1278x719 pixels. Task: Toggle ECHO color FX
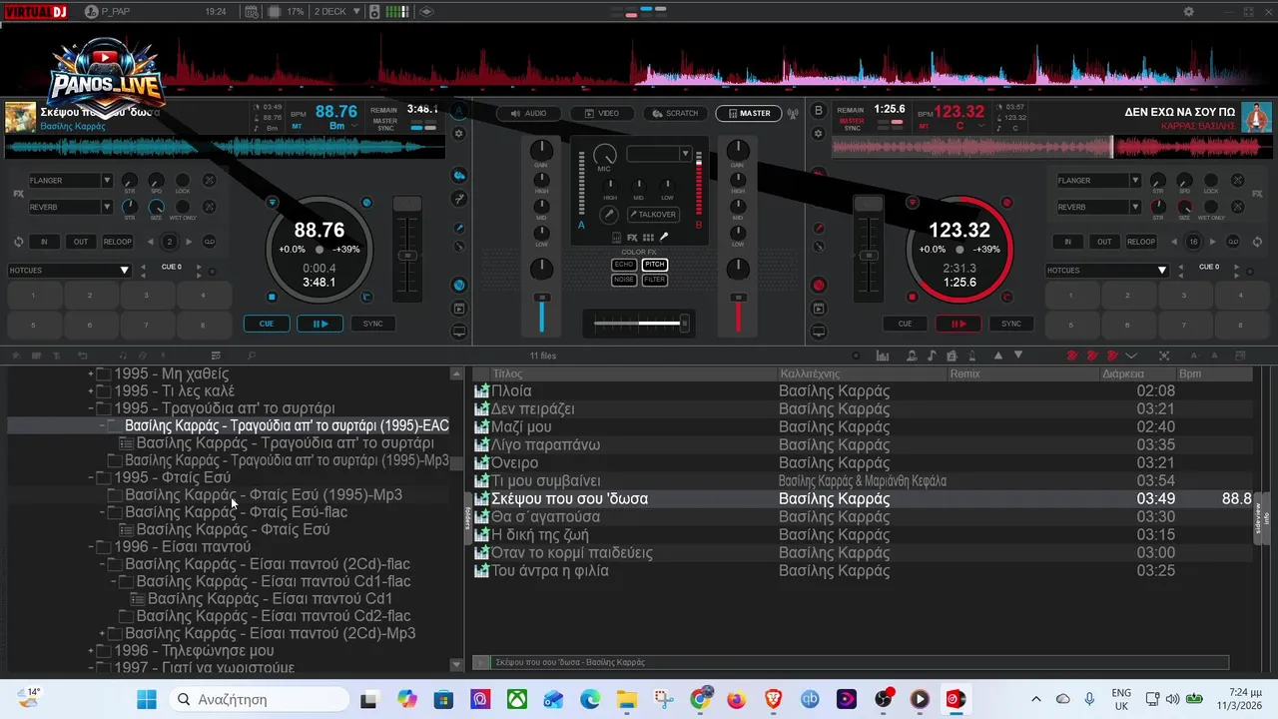point(624,265)
